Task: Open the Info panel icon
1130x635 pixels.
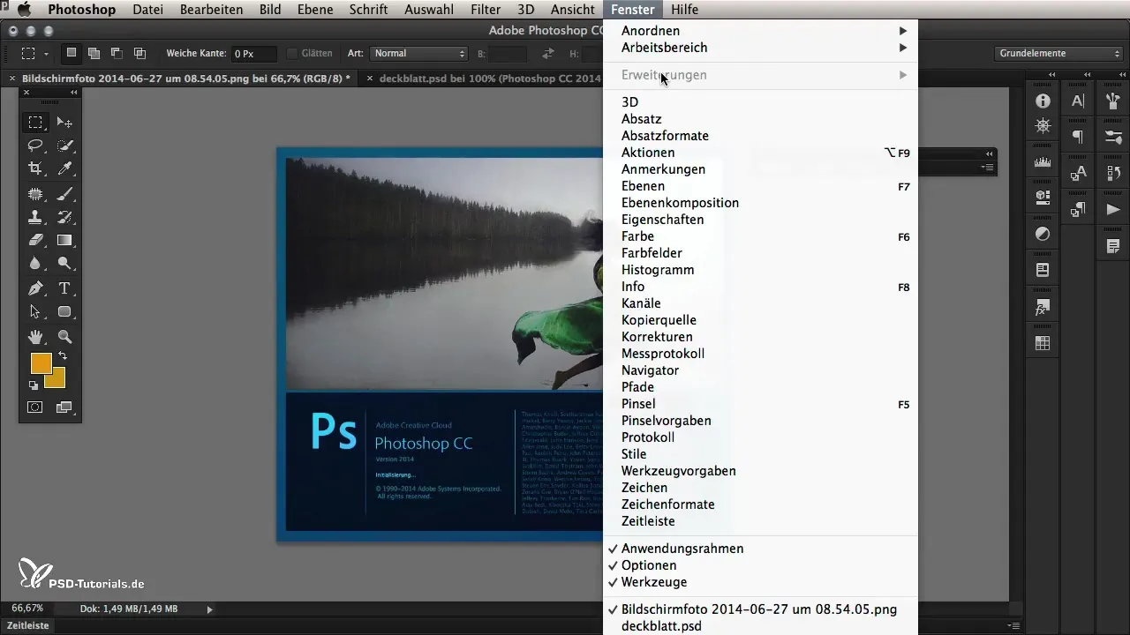Action: [1043, 101]
